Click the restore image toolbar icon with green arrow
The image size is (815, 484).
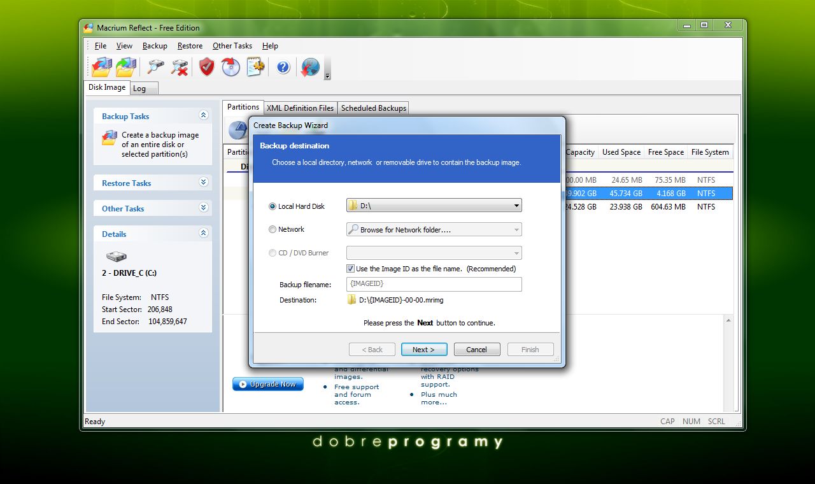(126, 66)
